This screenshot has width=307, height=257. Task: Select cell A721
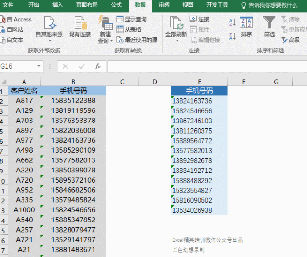[24, 240]
